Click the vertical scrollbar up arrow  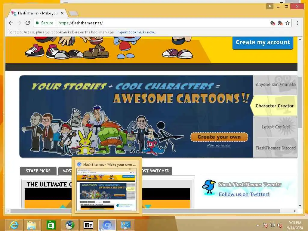[x=300, y=39]
